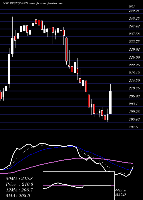Click the large white breakout candle near 226
Image resolution: width=143 pixels, height=200 pixels.
click(9, 69)
